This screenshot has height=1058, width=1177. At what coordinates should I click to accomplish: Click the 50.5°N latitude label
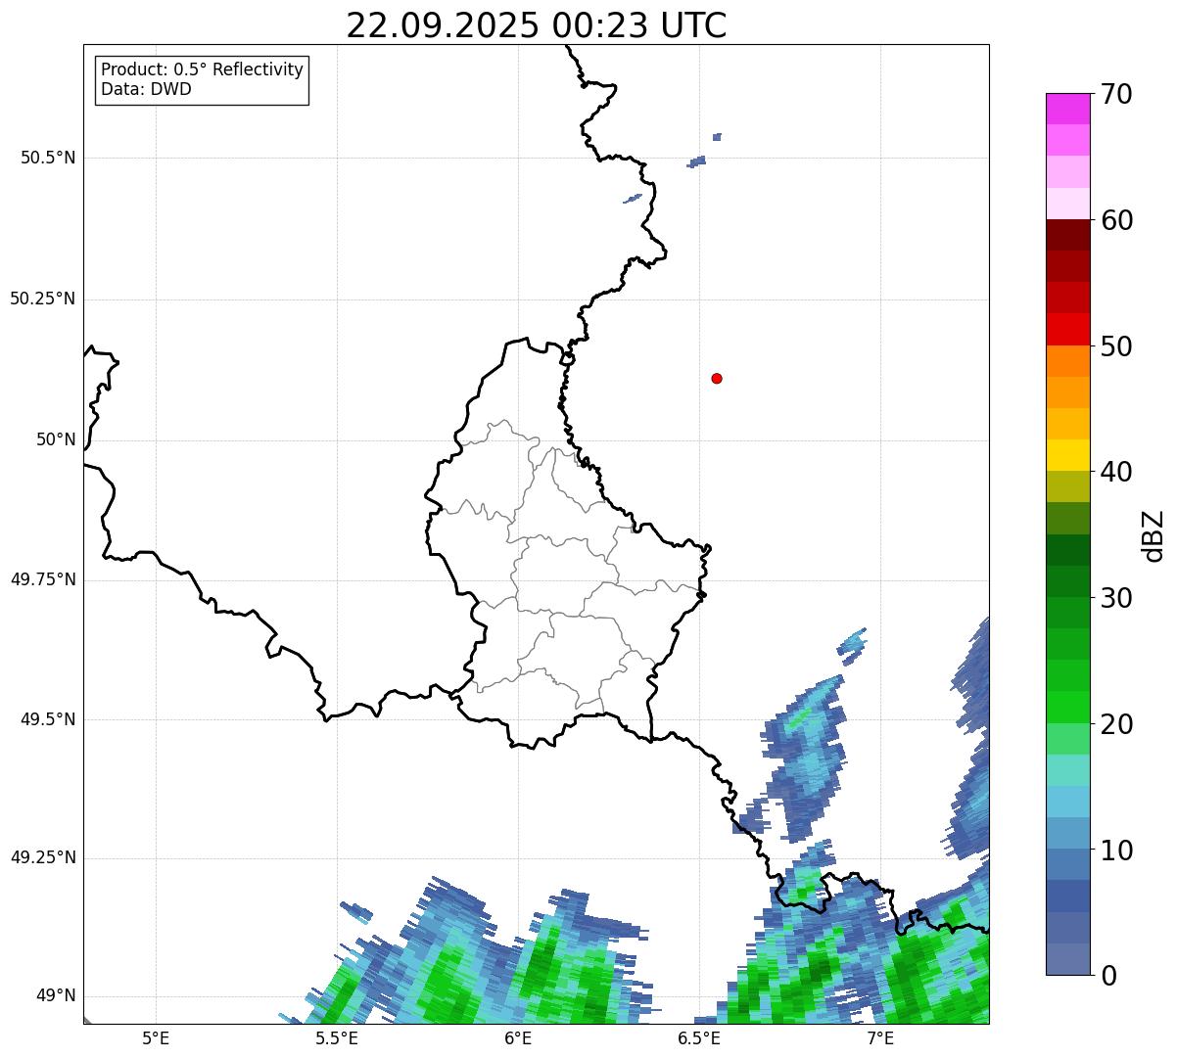[x=48, y=158]
